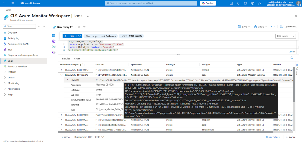Open Resource visualizer
This screenshot has width=302, height=142.
[17, 66]
